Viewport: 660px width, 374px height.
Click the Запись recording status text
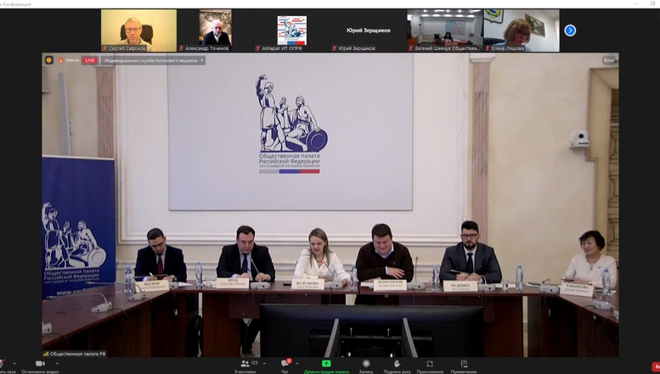72,60
